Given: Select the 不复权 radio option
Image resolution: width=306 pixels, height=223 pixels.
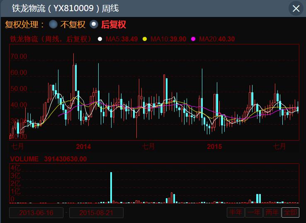Looking at the screenshot, I should pos(53,24).
